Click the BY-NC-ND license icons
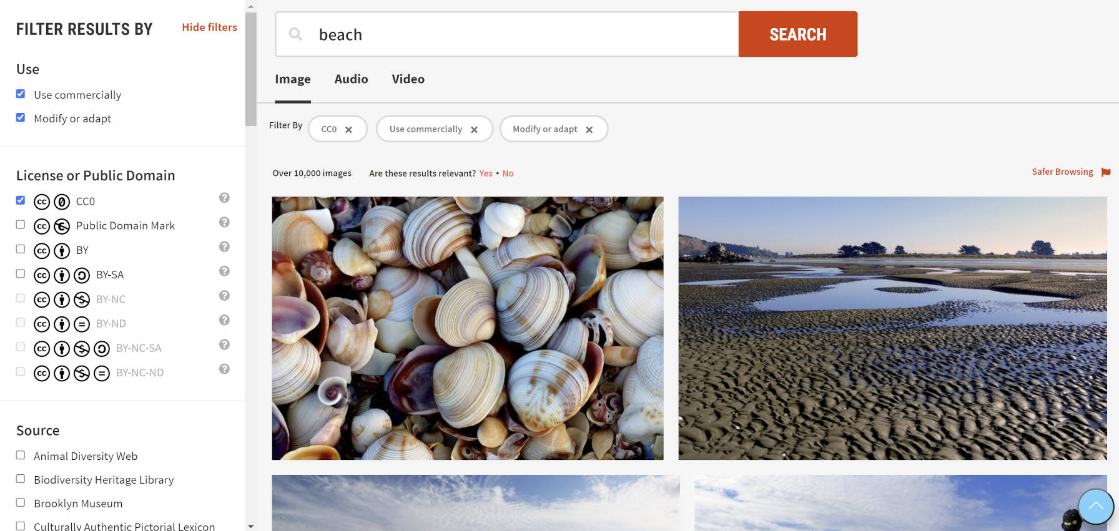The height and width of the screenshot is (531, 1119). (x=72, y=373)
